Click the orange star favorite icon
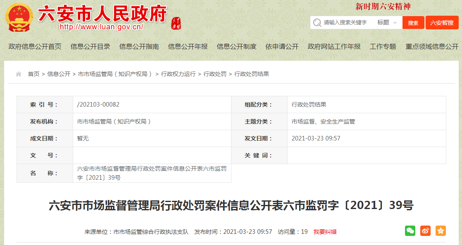 (x=441, y=231)
